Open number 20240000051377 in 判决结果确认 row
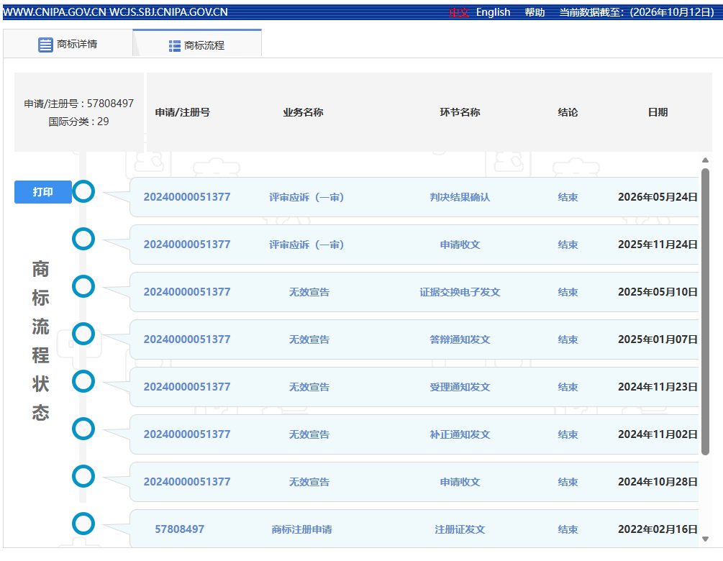Image resolution: width=723 pixels, height=561 pixels. (187, 197)
